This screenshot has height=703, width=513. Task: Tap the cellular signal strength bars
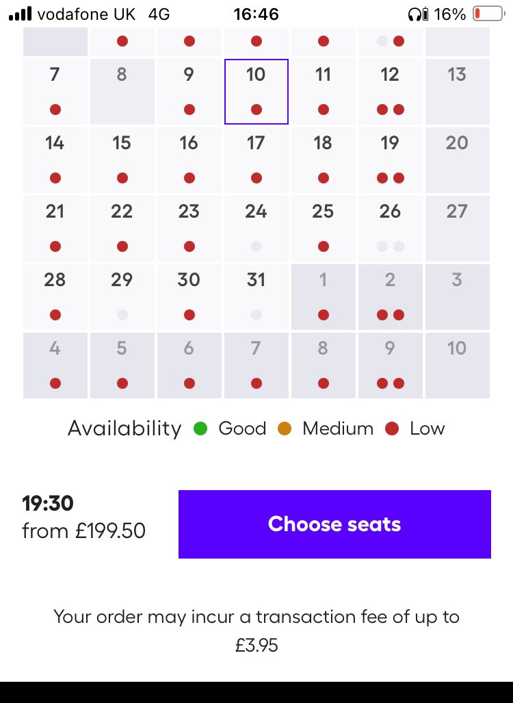20,14
